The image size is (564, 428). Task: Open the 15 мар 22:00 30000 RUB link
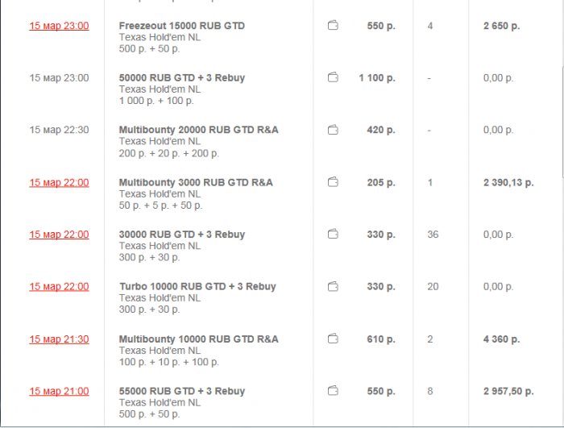point(59,235)
